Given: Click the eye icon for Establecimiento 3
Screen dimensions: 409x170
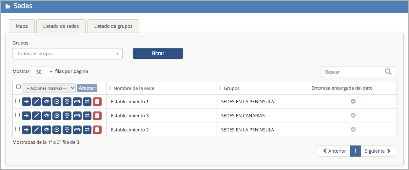Looking at the screenshot, I should point(47,116).
